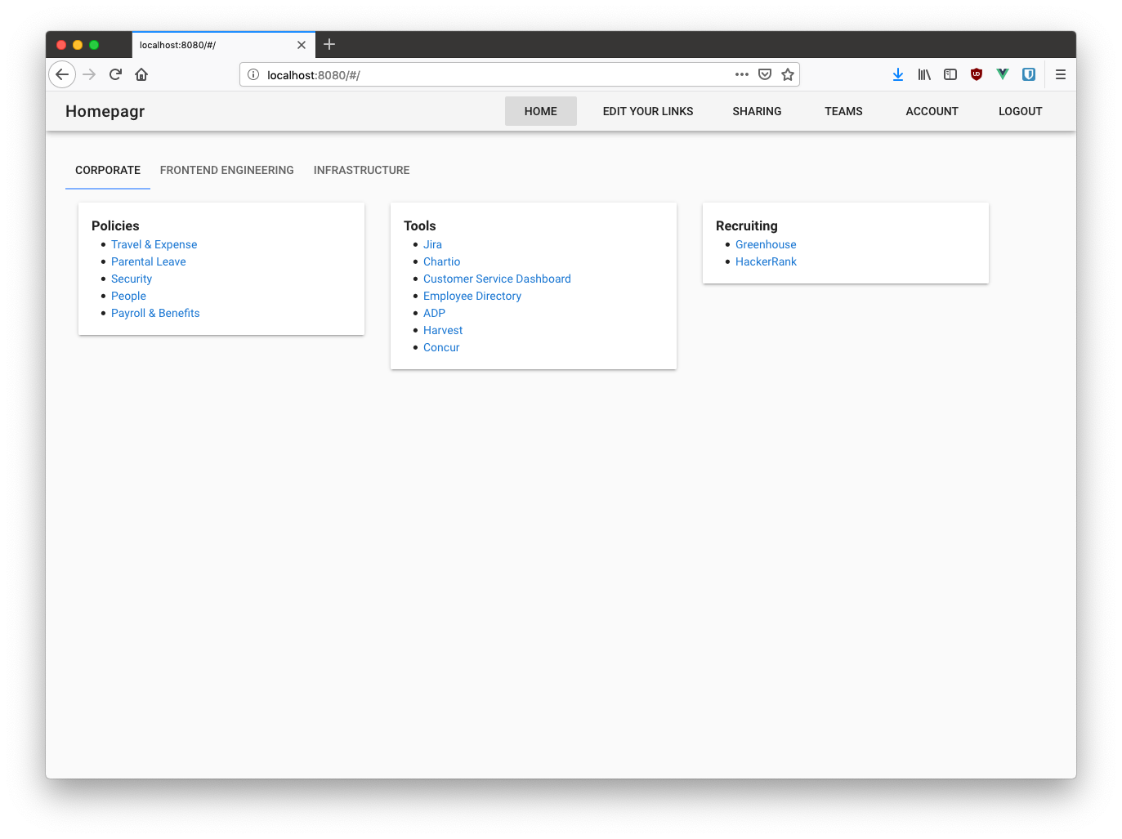Image resolution: width=1122 pixels, height=839 pixels.
Task: Open the Greenhouse recruiting link
Action: 766,244
